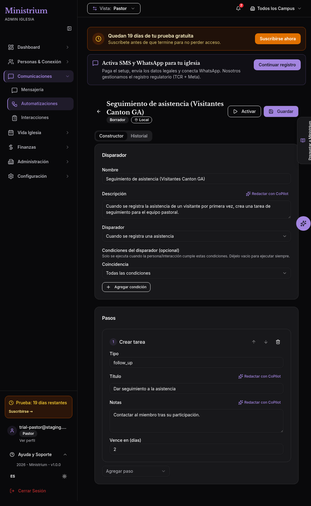Delete the Crear tarea step
This screenshot has width=311, height=506.
pyautogui.click(x=278, y=342)
